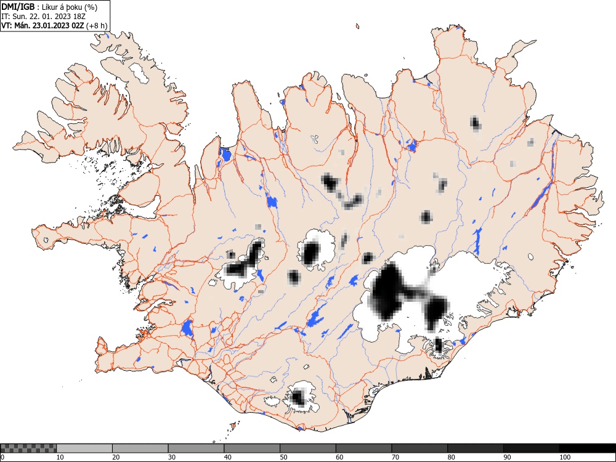The image size is (616, 462).
Task: Click the white Drangajökull glacier in the Westfjords
Action: [x=139, y=73]
